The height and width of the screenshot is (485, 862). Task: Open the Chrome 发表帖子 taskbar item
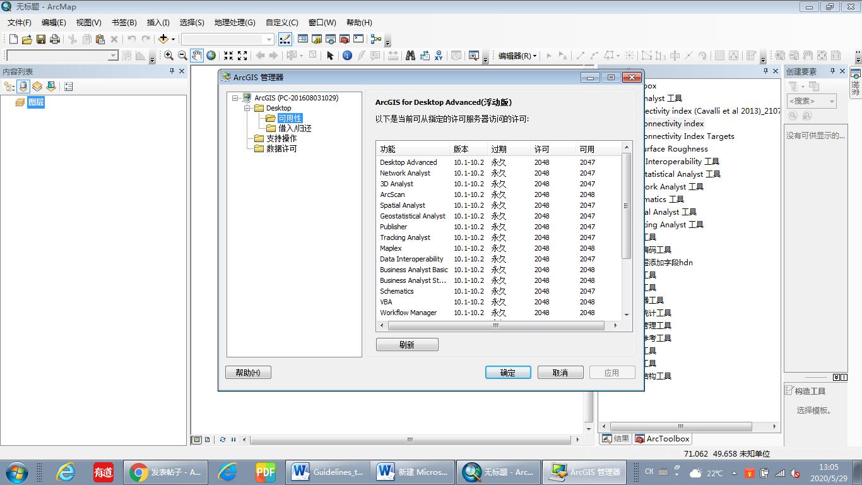pyautogui.click(x=166, y=472)
